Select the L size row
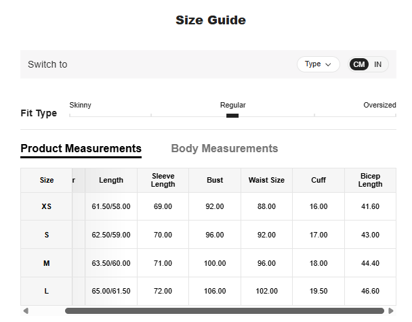 [46, 291]
